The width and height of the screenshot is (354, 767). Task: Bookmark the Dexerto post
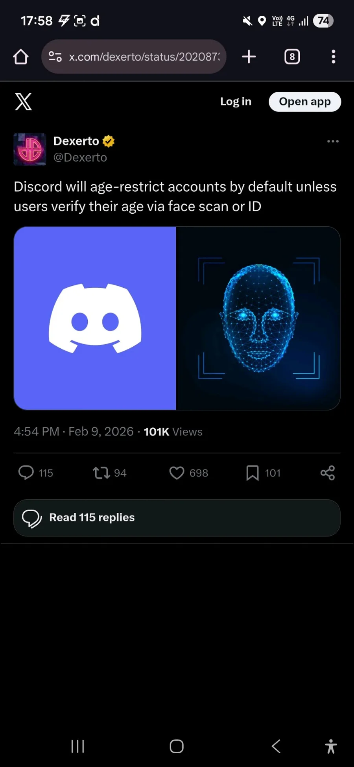(253, 473)
